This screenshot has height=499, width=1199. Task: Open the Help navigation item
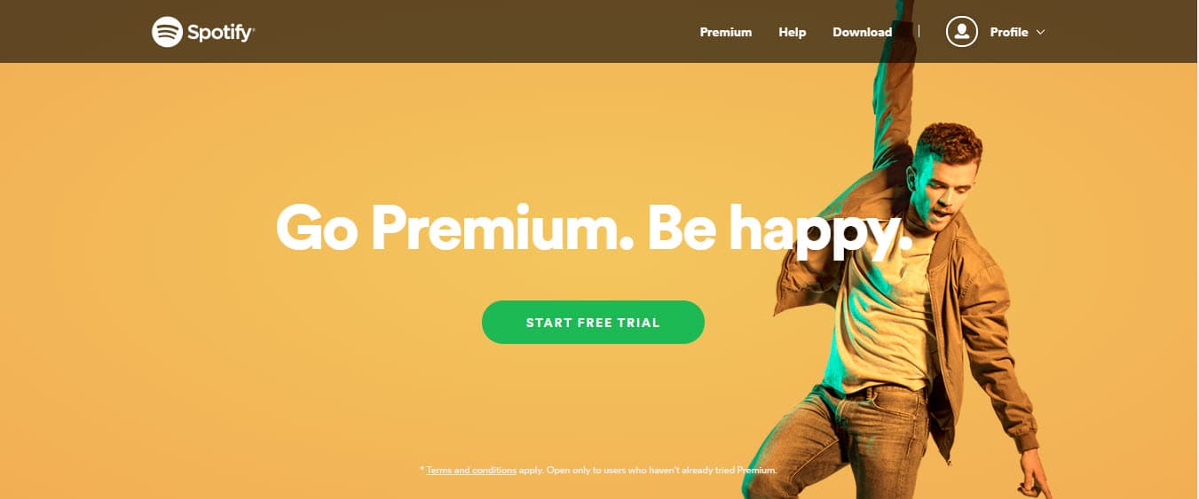coord(792,32)
